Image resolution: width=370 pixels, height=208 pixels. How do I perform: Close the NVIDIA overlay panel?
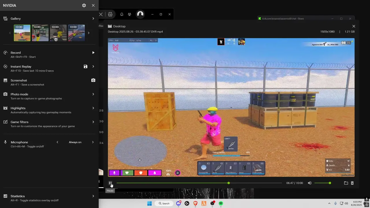click(x=93, y=5)
